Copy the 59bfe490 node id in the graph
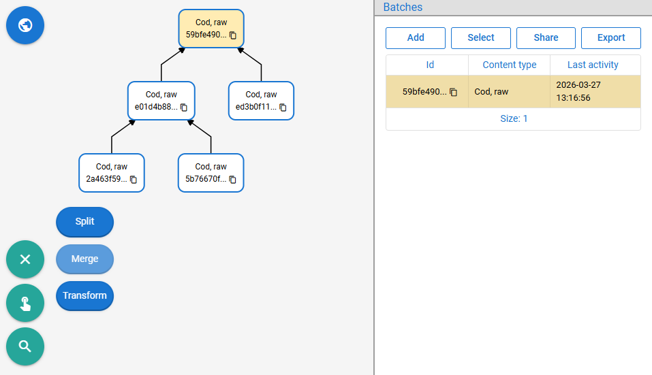The image size is (652, 375). click(233, 35)
